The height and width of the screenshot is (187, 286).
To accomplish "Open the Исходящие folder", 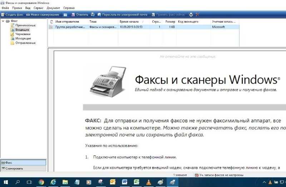I will click(x=23, y=39).
